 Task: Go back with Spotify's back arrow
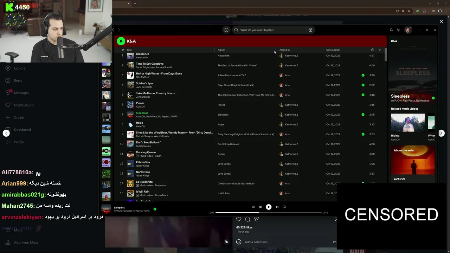pos(113,30)
